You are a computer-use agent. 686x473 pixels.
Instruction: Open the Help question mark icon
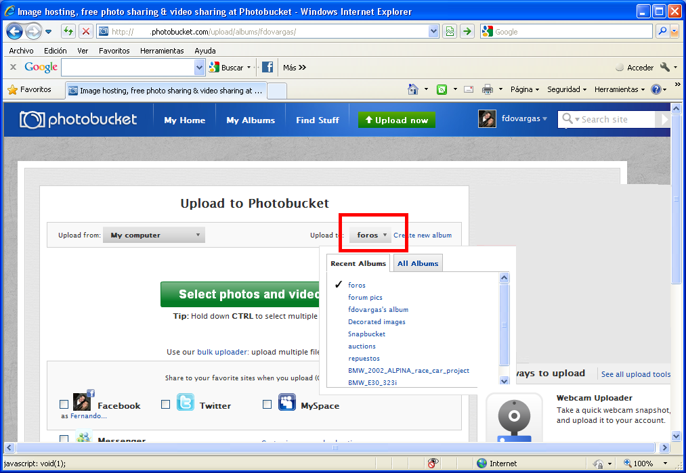656,89
